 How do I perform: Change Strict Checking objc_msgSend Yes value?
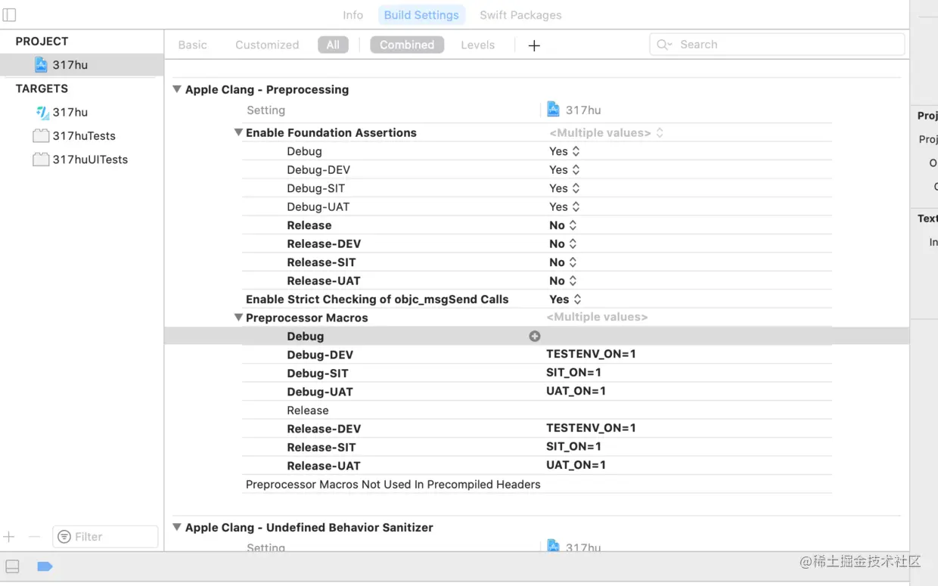coord(565,299)
